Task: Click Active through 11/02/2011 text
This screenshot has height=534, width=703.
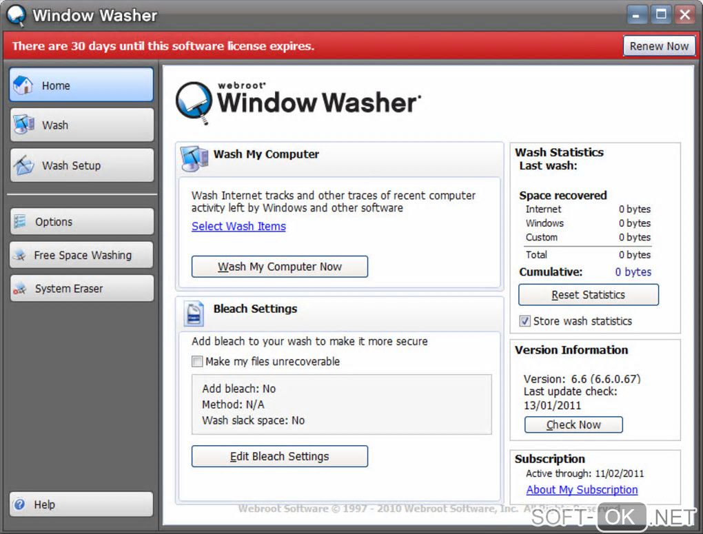Action: click(584, 473)
